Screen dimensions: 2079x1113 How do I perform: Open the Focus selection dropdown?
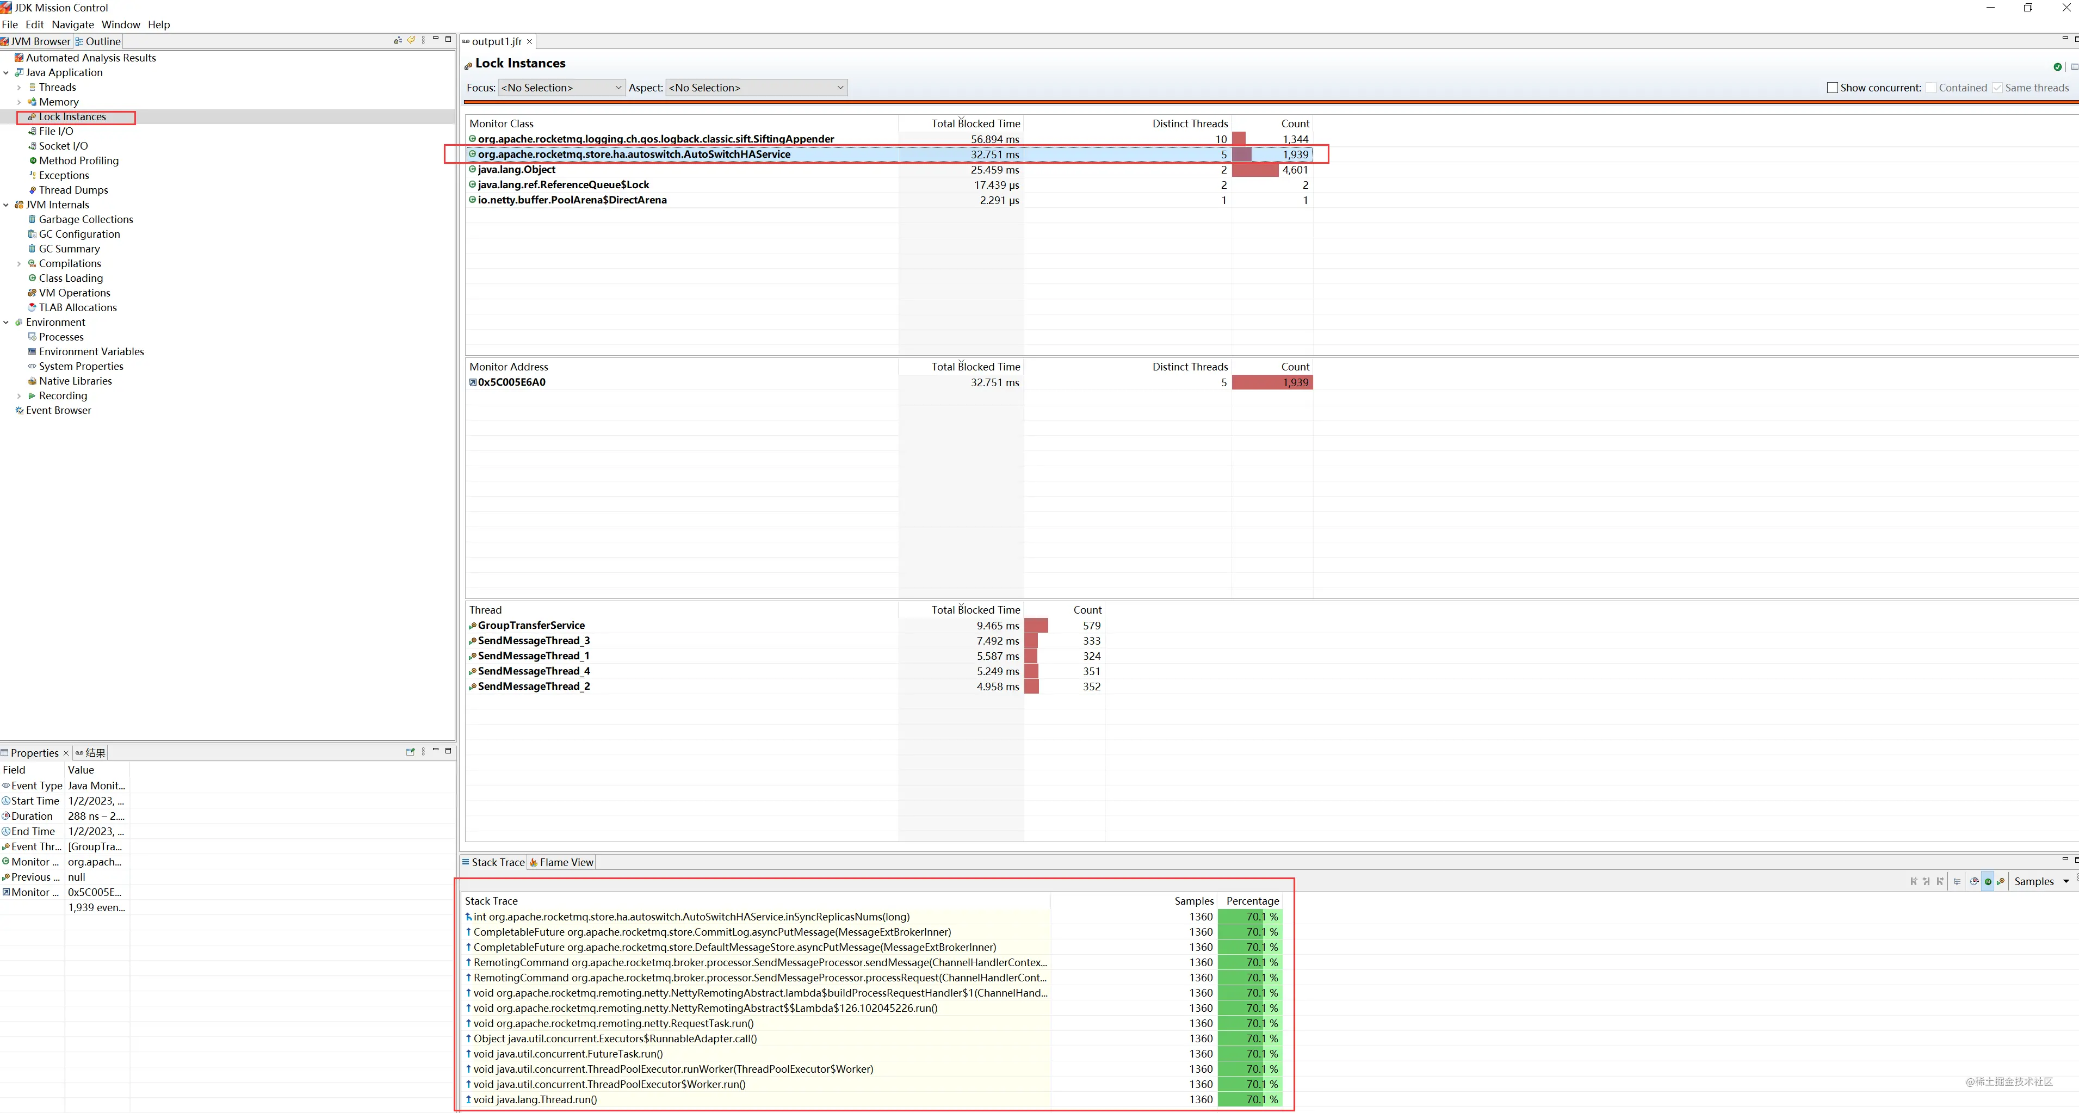(562, 88)
